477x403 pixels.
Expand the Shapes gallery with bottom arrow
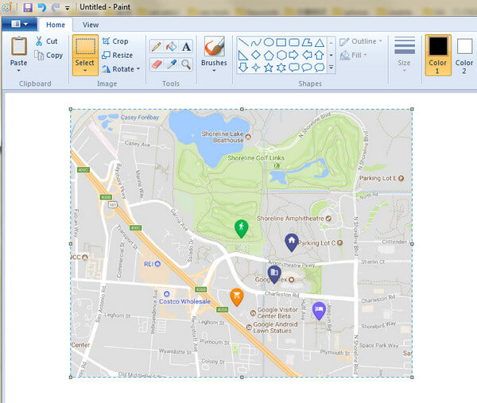332,68
